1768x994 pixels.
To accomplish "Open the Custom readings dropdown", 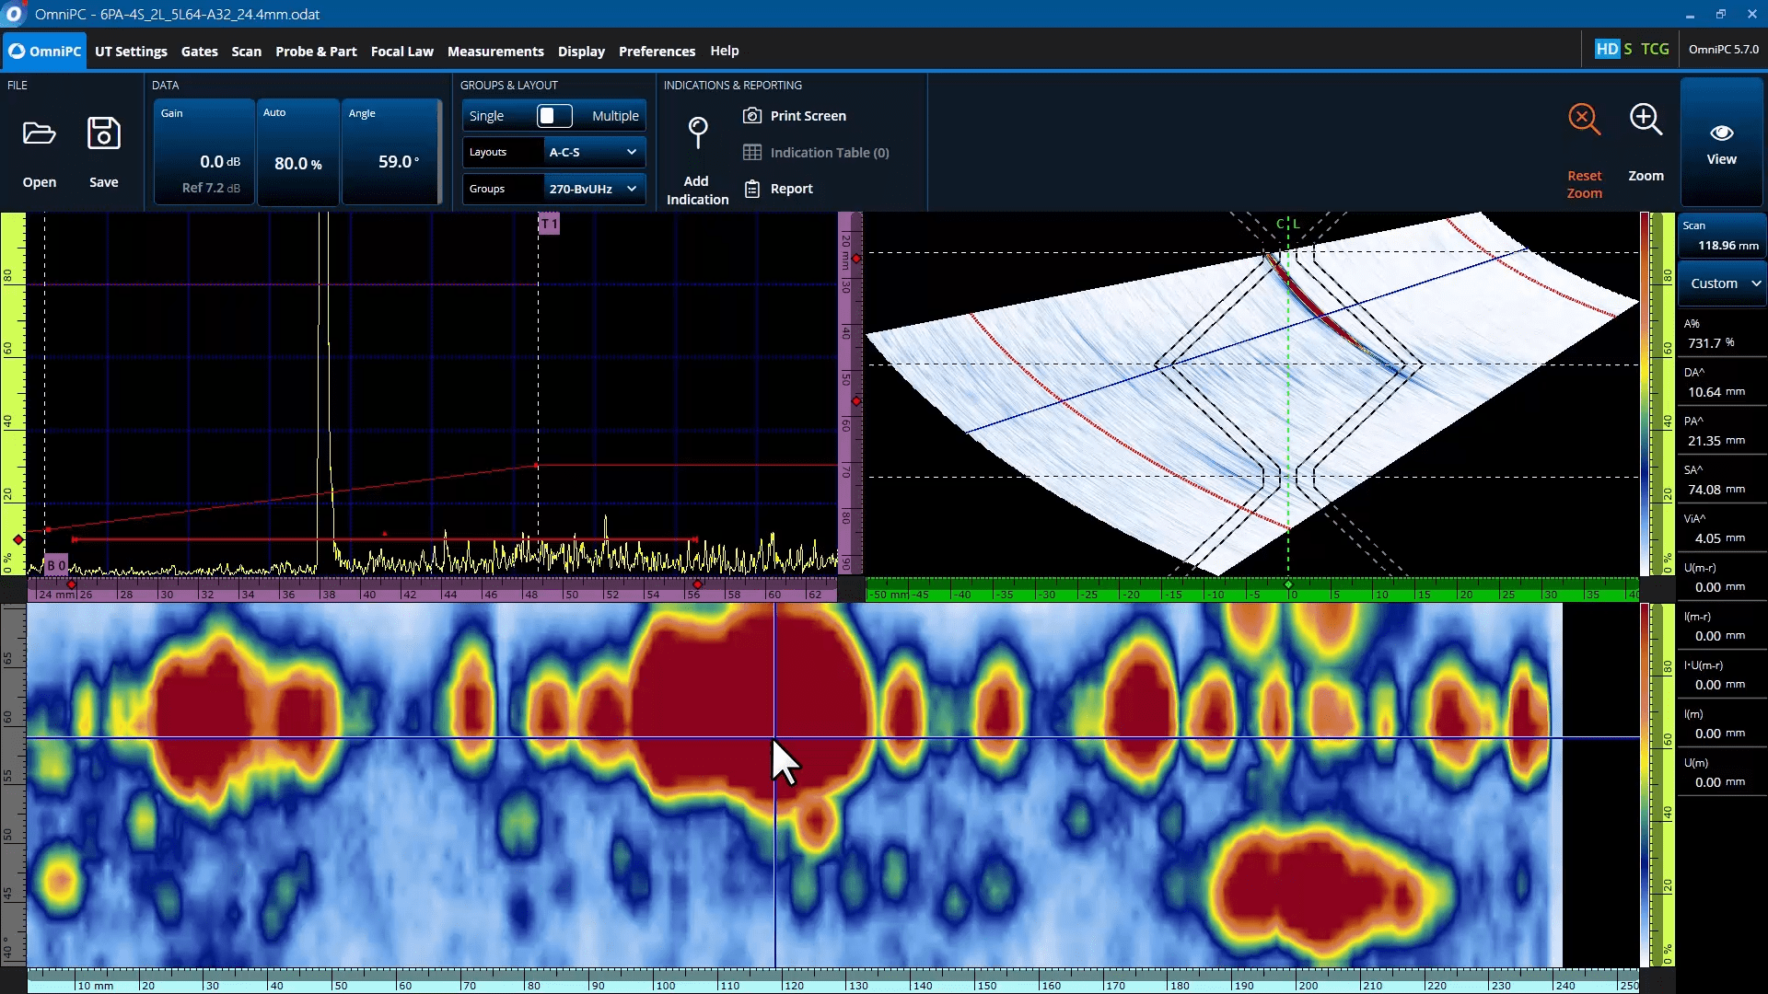I will click(1721, 283).
